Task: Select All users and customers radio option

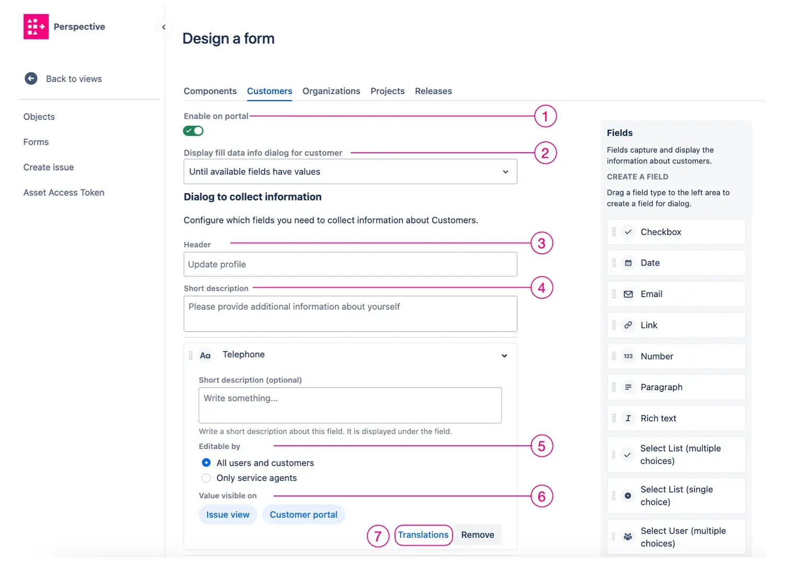Action: point(206,463)
